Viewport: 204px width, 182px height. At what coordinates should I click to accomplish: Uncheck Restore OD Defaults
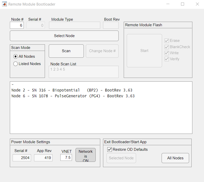(x=110, y=149)
